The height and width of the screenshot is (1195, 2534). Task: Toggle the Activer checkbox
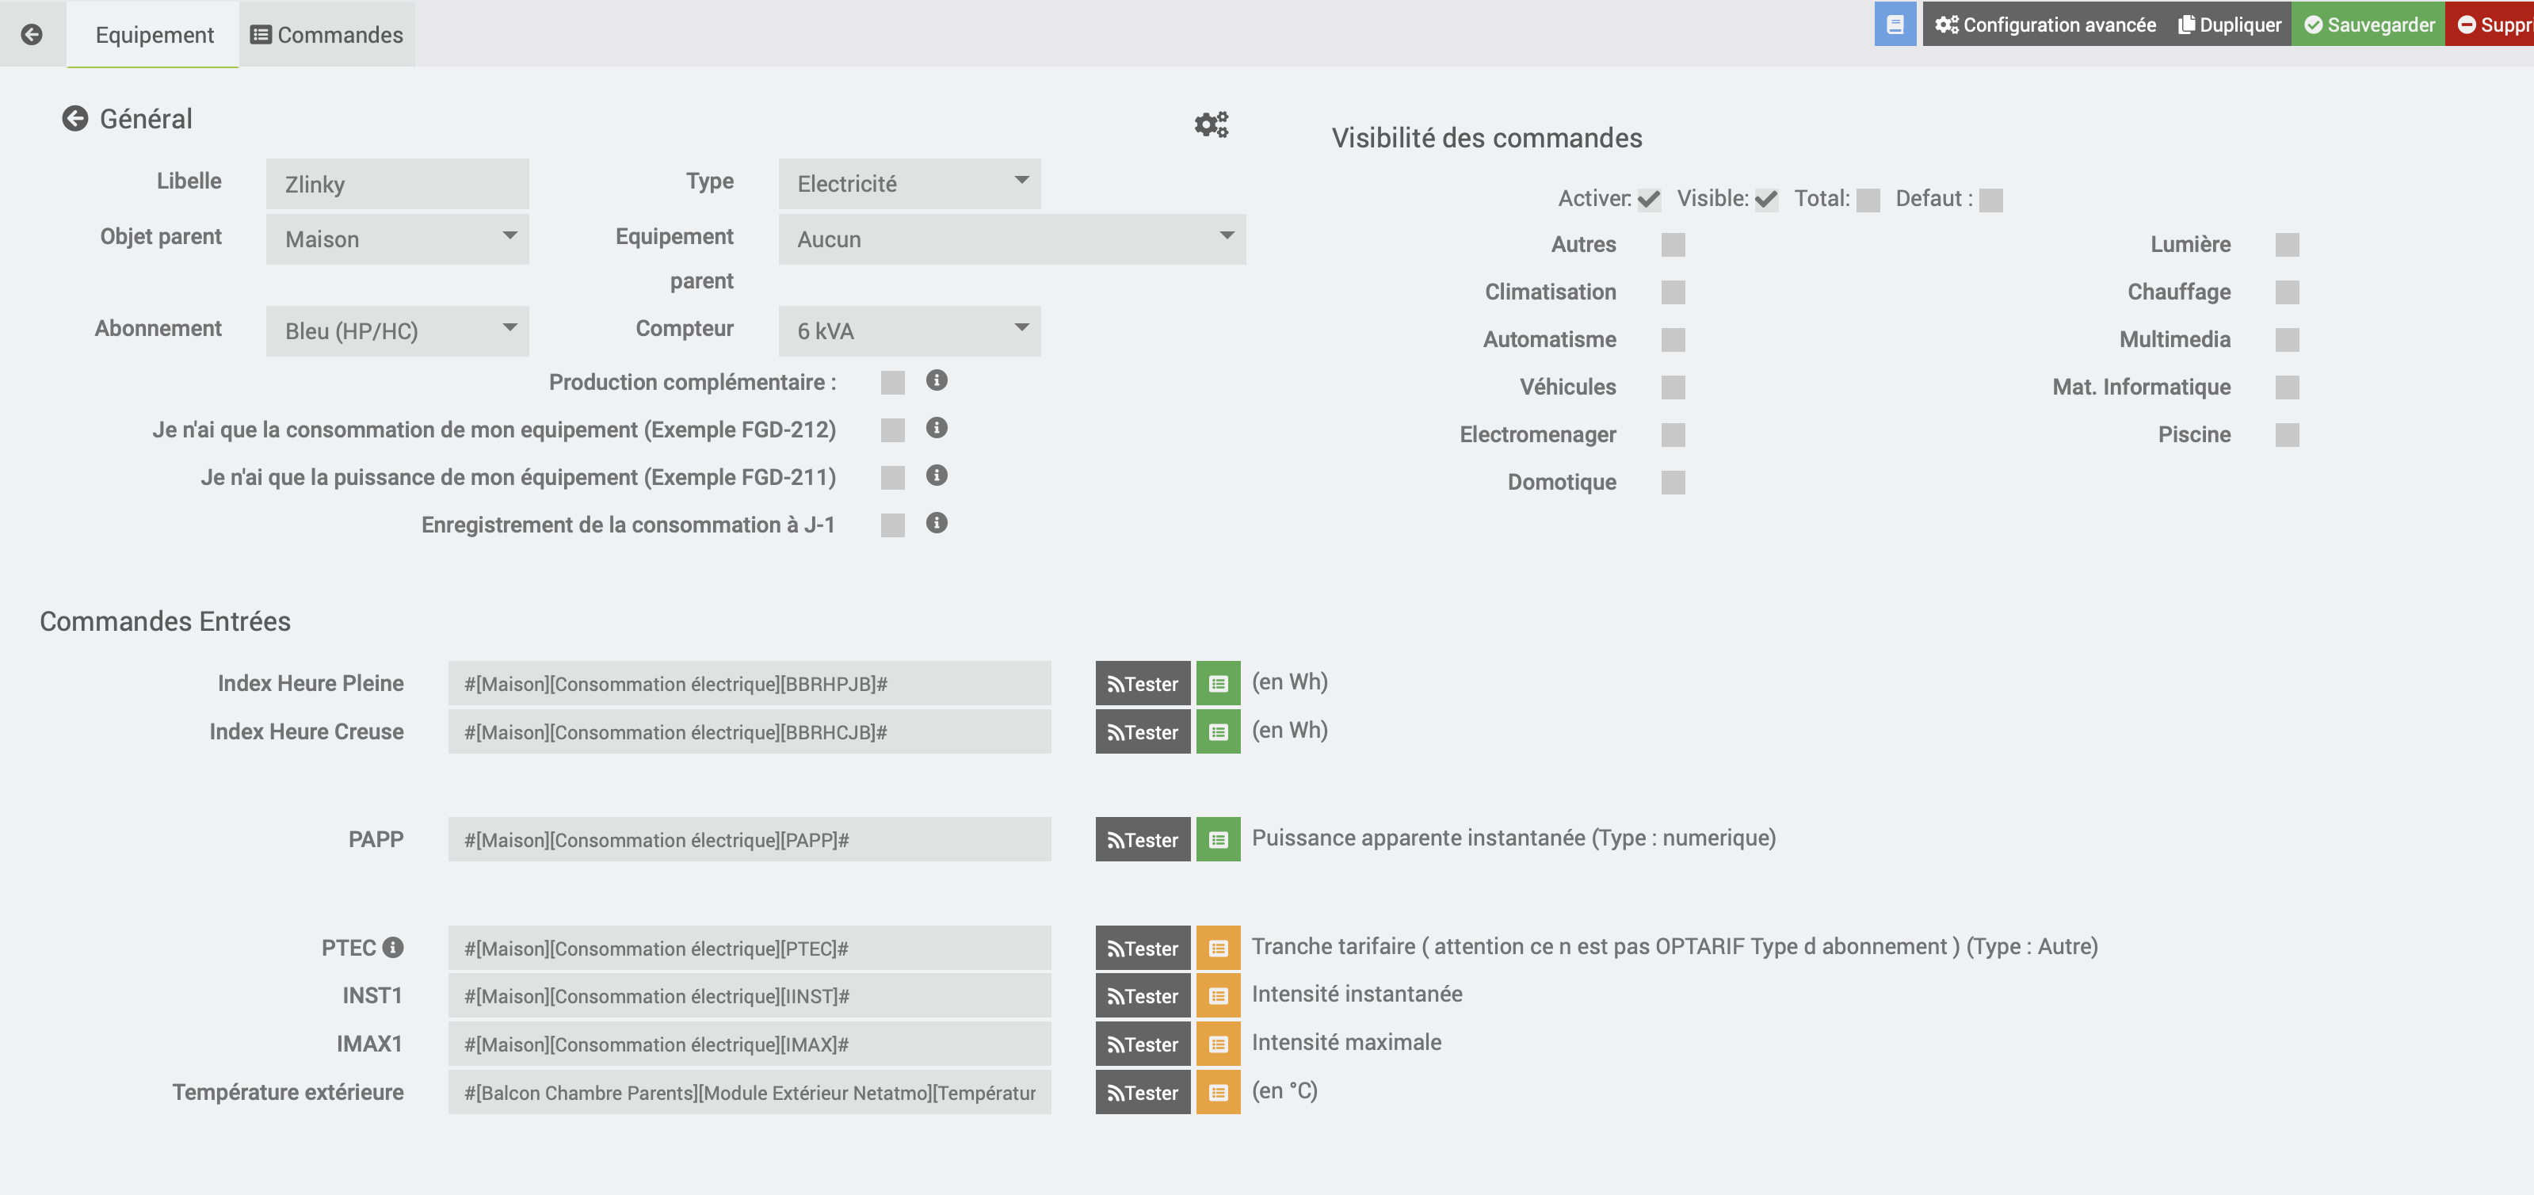(x=1649, y=200)
